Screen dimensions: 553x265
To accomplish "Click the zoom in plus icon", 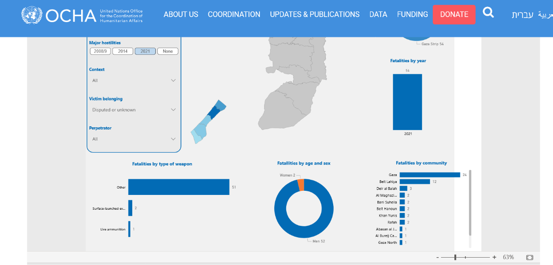I will pos(494,257).
